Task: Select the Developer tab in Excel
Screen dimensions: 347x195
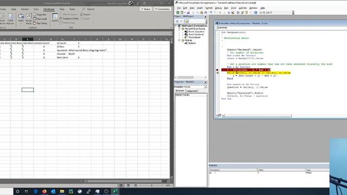Action: (x=49, y=9)
